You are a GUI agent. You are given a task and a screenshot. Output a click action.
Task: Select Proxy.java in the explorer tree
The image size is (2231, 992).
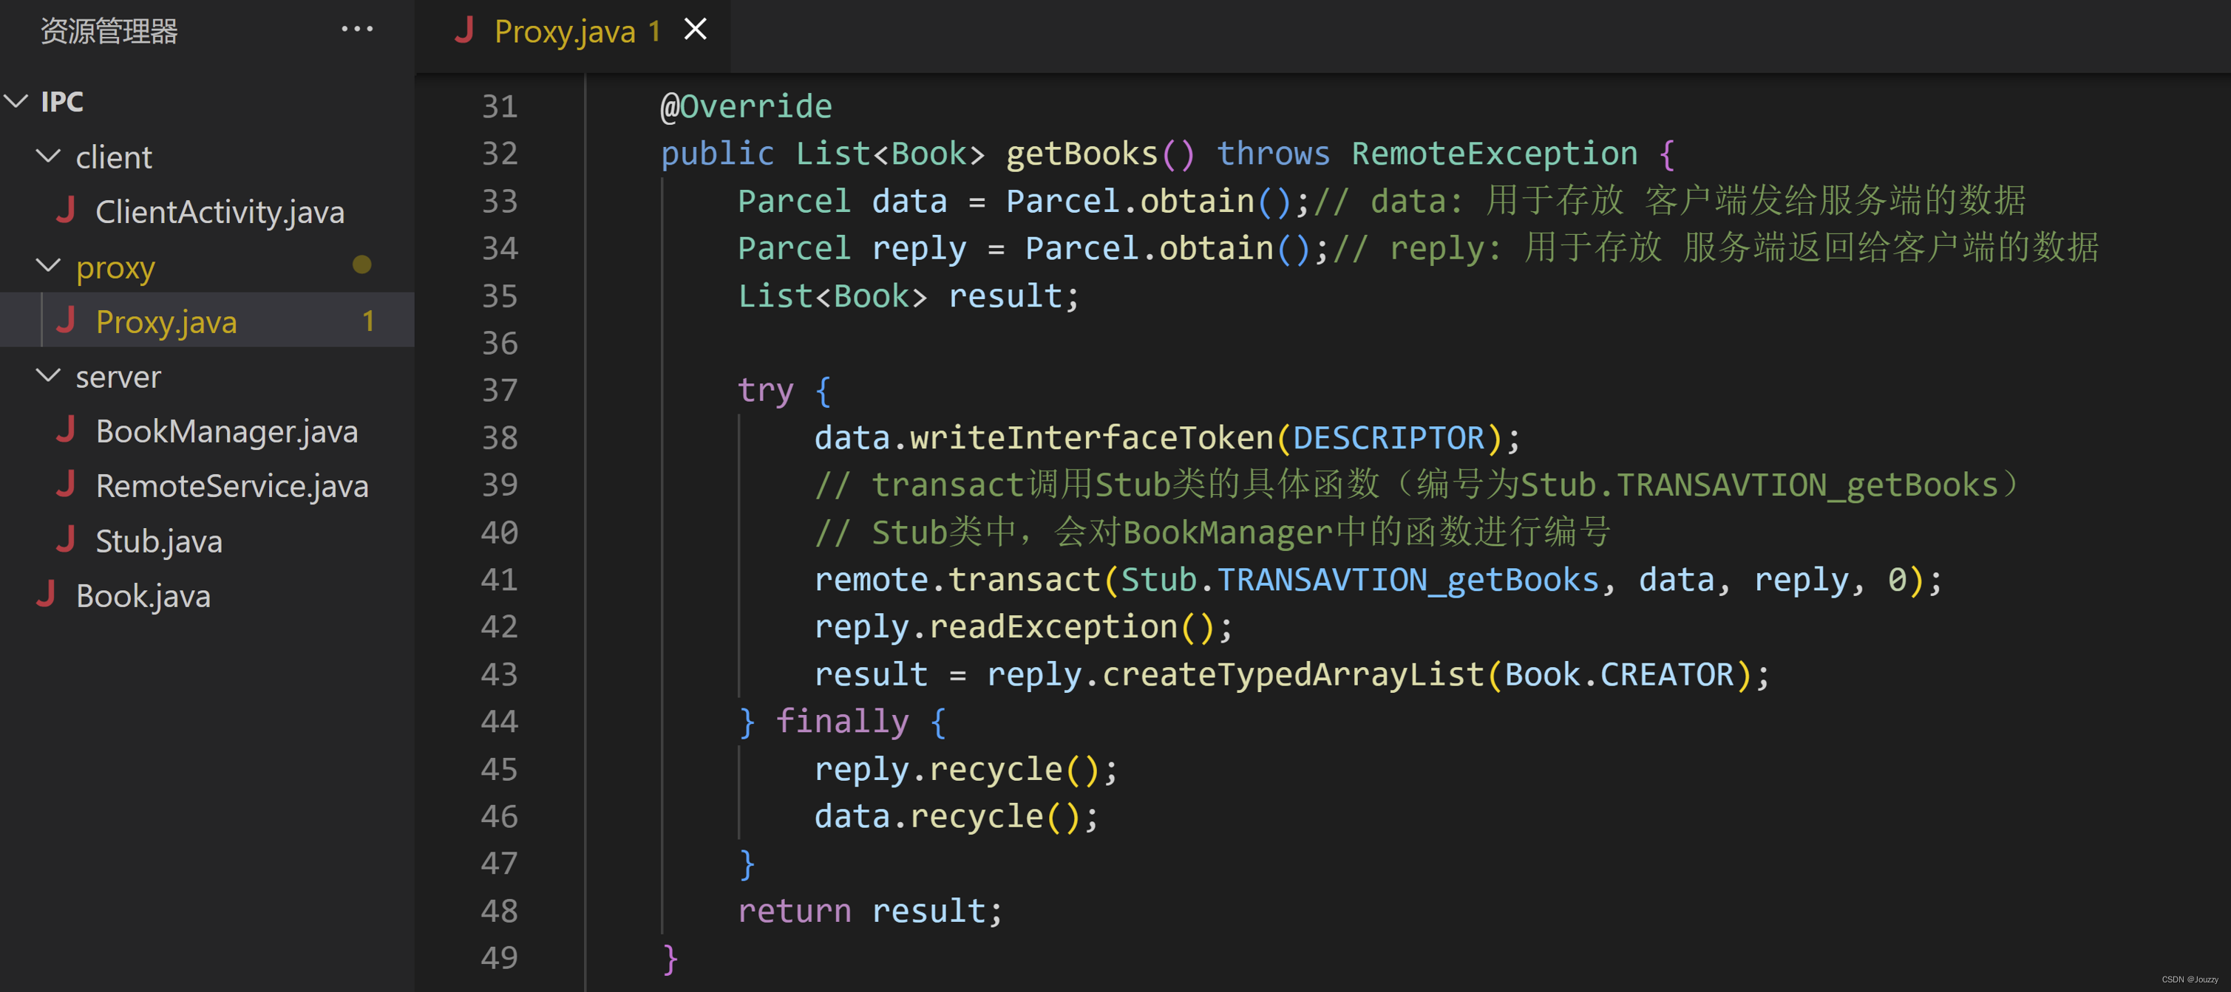click(166, 321)
